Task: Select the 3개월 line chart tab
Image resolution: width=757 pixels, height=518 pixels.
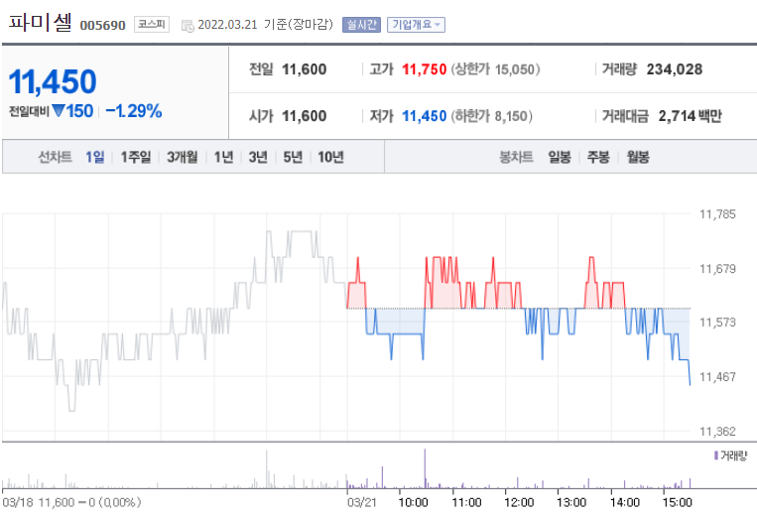Action: pyautogui.click(x=182, y=157)
